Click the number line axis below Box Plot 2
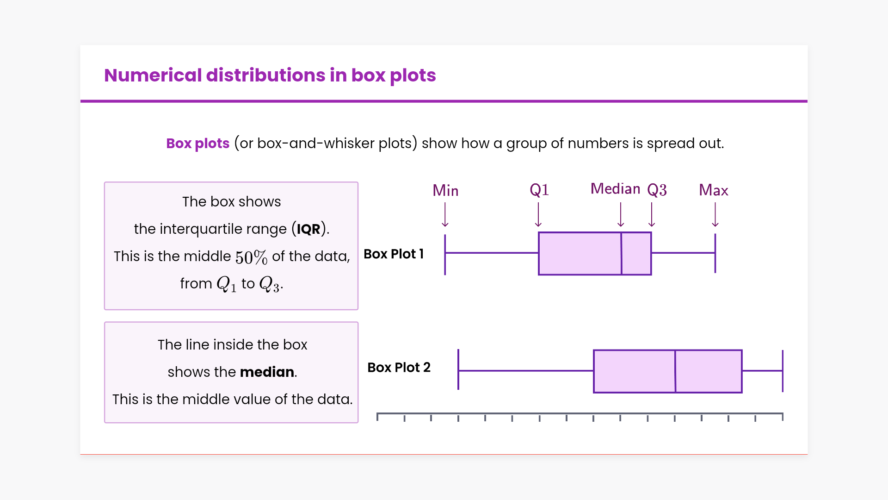 [580, 413]
